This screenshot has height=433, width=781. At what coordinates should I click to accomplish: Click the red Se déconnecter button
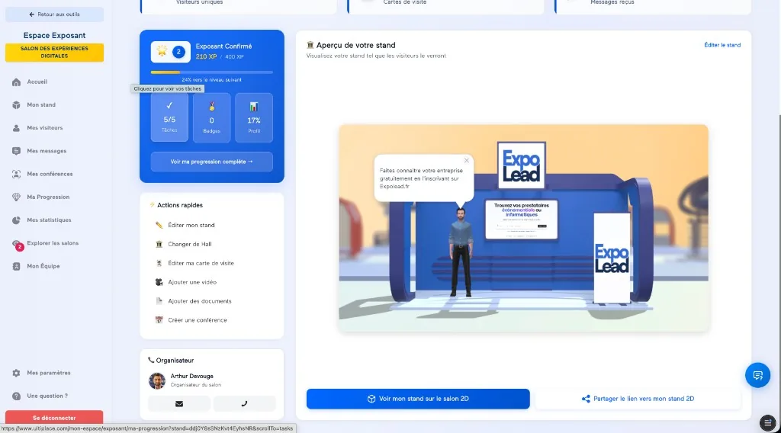(x=54, y=418)
